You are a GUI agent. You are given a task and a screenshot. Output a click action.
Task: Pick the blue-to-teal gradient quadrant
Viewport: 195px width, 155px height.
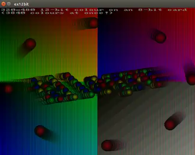click(49, 118)
